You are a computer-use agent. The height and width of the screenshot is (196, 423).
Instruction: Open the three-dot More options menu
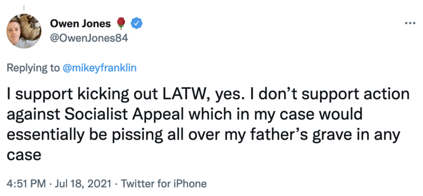click(x=410, y=23)
